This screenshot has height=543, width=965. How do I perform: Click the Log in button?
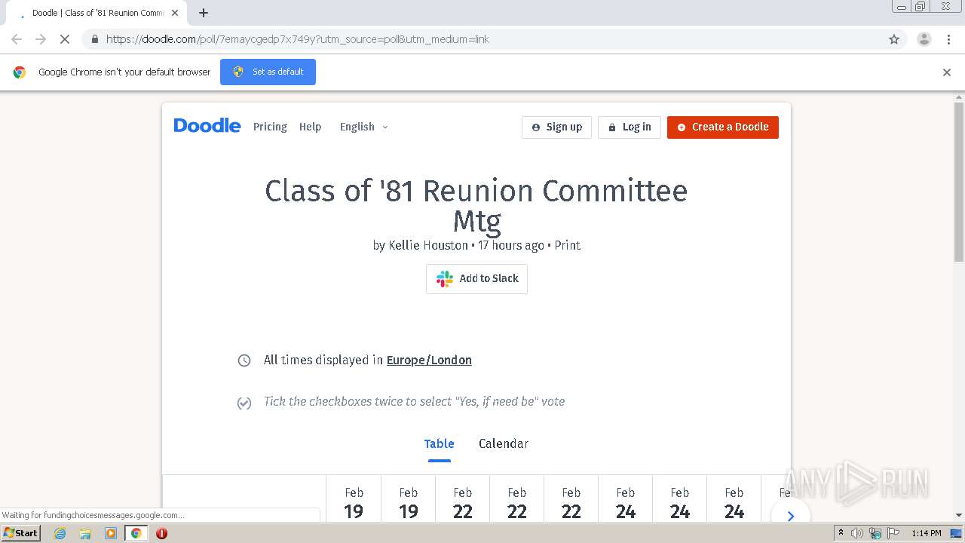coord(630,127)
